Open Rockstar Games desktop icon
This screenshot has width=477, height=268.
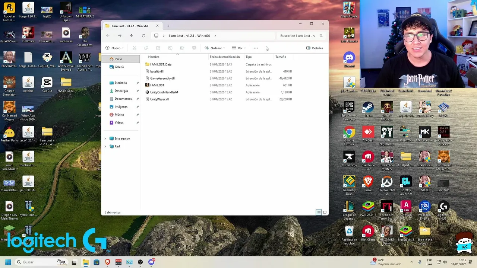[9, 12]
